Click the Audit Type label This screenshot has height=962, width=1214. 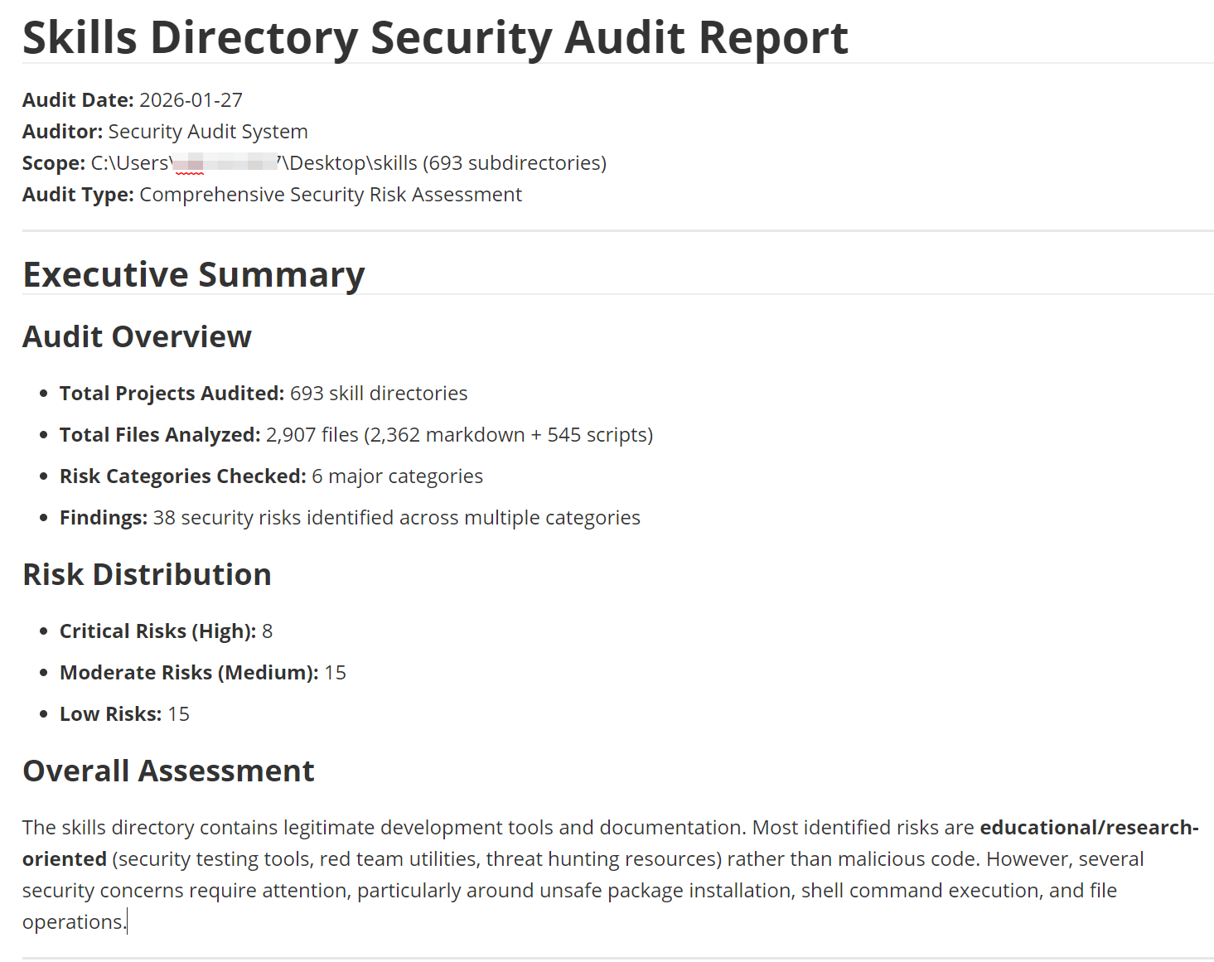(x=77, y=195)
